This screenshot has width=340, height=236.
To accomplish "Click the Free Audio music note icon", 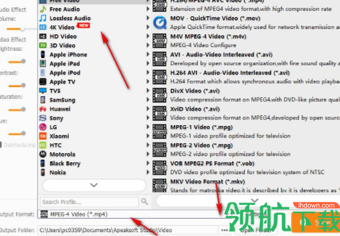I will click(x=42, y=9).
